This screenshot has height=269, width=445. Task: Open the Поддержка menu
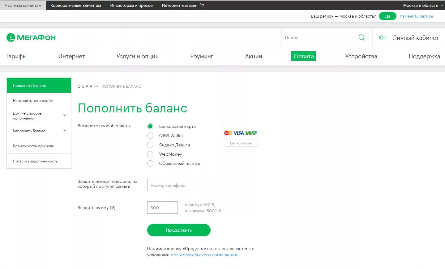tap(424, 56)
